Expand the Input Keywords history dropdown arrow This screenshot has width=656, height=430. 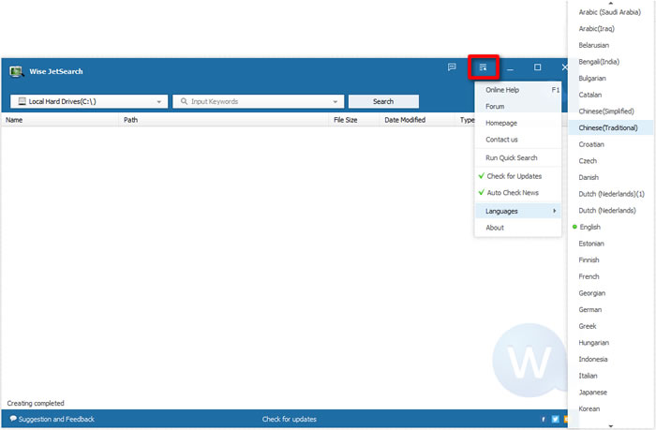(335, 101)
